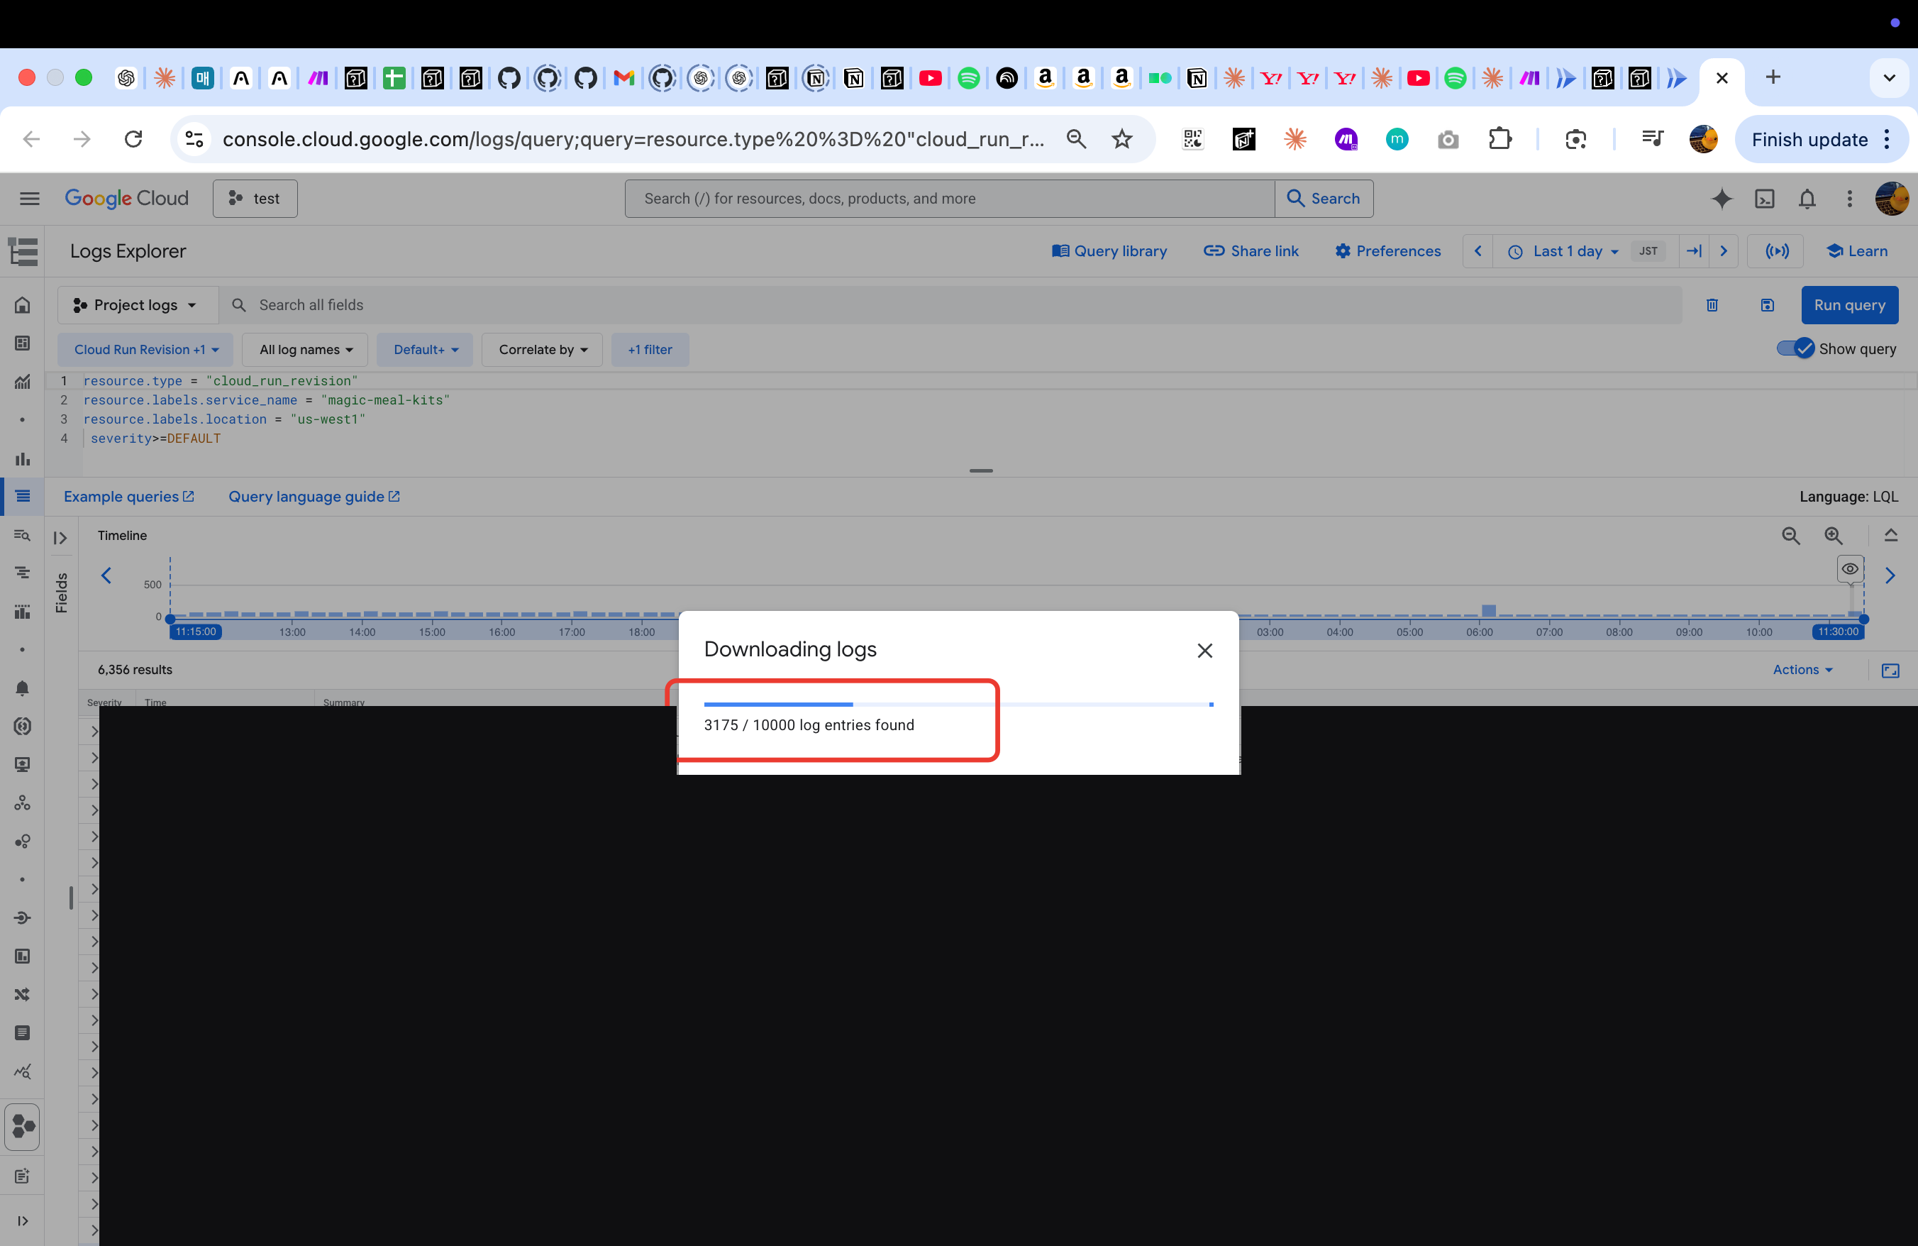Save the query with save icon
Screen dimensions: 1918x1246
coord(1766,304)
